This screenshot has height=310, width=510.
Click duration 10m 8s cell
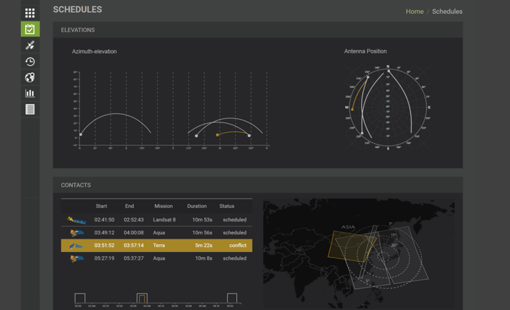[x=204, y=258]
